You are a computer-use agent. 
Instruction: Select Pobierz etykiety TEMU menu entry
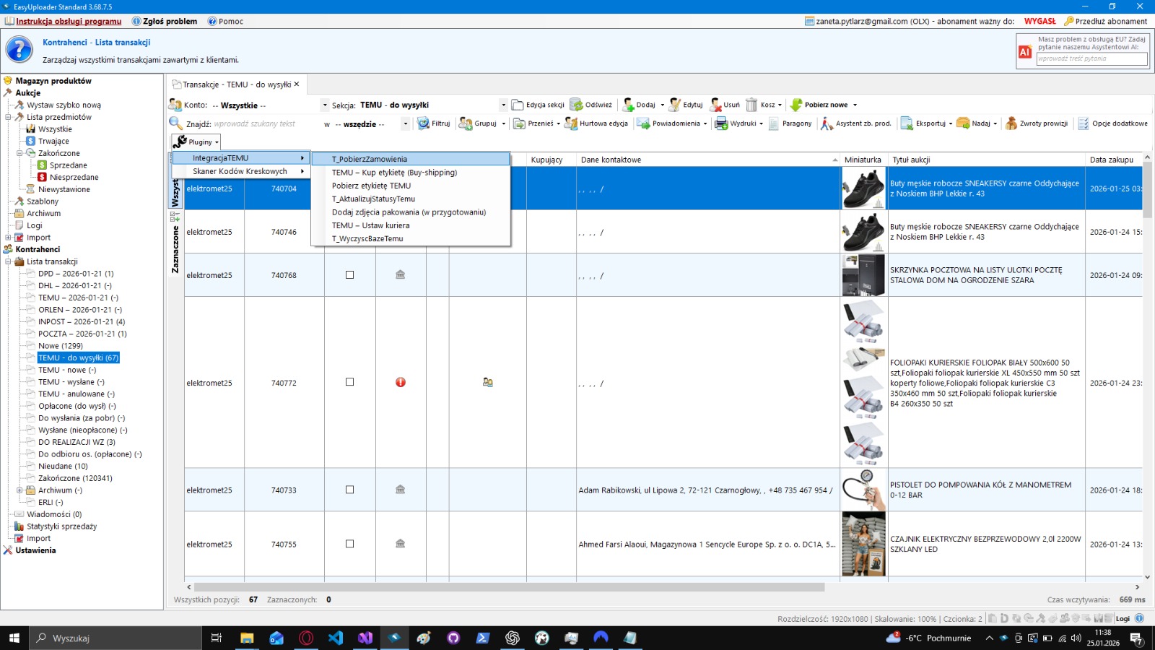point(411,186)
